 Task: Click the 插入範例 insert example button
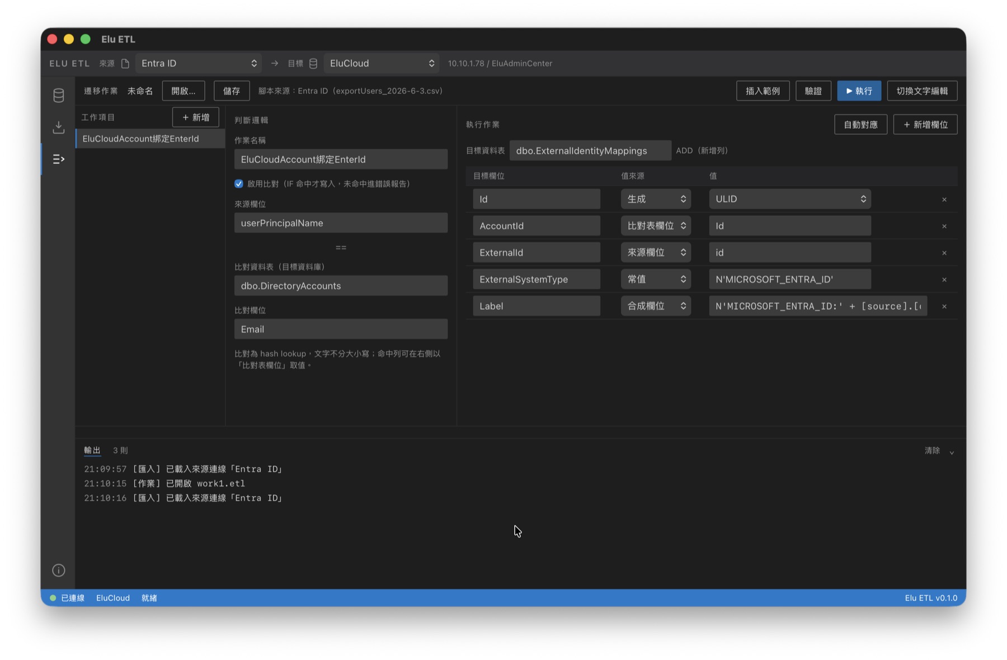(763, 91)
